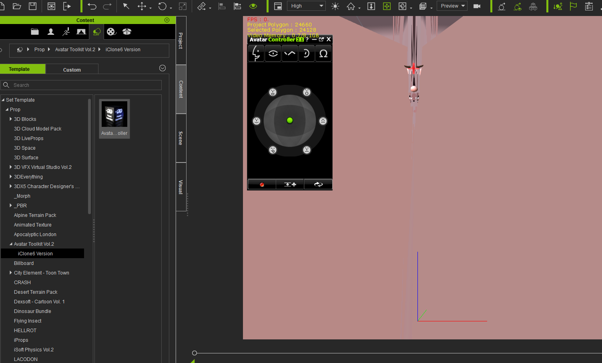Screen dimensions: 602x363
Task: Toggle the sun light icon in the toolbar
Action: 335,6
